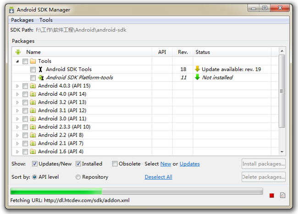The width and height of the screenshot is (298, 214).
Task: Select the API level sort radio button
Action: tap(34, 177)
